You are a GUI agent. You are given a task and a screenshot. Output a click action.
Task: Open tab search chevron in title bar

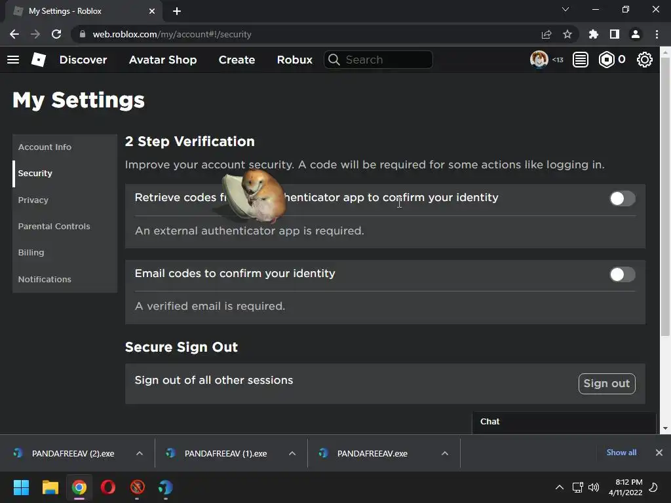click(x=566, y=9)
